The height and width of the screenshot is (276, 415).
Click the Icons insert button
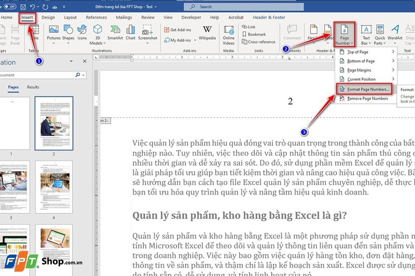pyautogui.click(x=82, y=33)
